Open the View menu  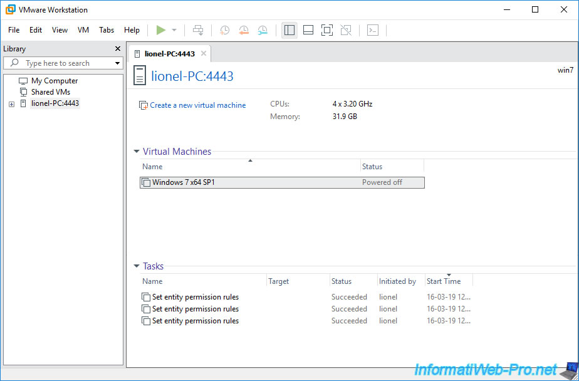coord(60,30)
